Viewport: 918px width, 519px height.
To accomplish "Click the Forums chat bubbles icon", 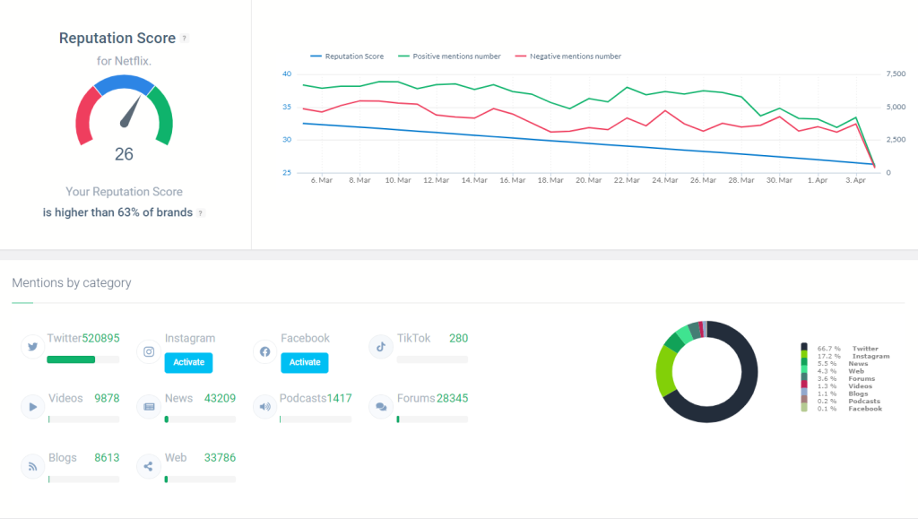I will point(380,407).
